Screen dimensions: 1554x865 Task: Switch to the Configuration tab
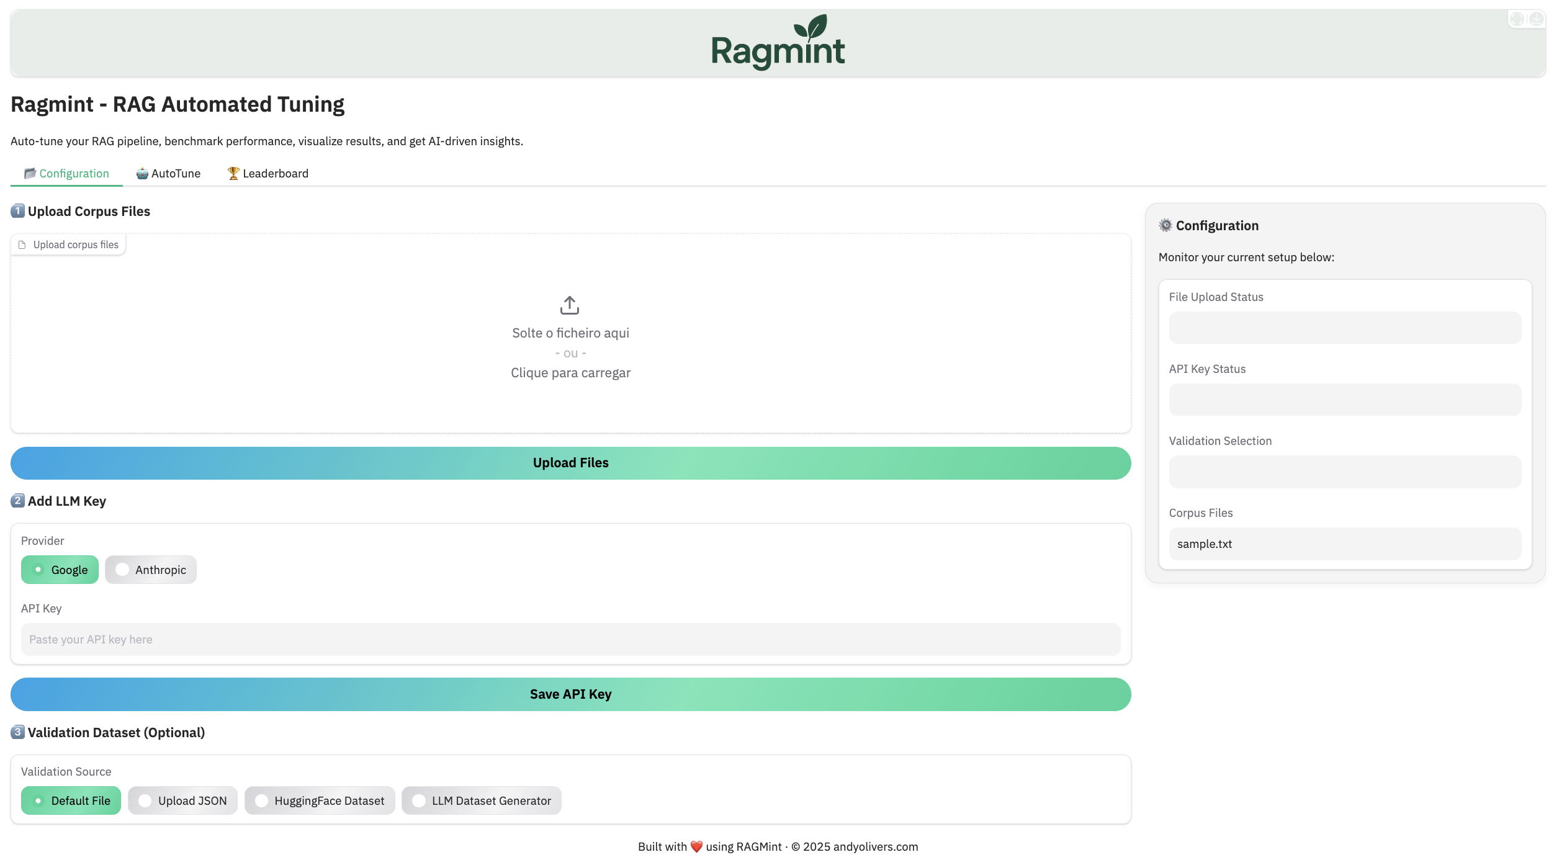66,173
